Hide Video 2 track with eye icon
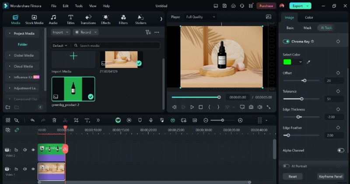Viewport: 350px width, 184px height. 33,150
